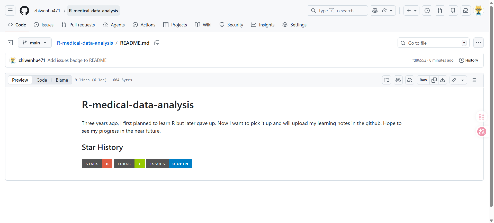Click the Forks 1 badge

pos(129,164)
